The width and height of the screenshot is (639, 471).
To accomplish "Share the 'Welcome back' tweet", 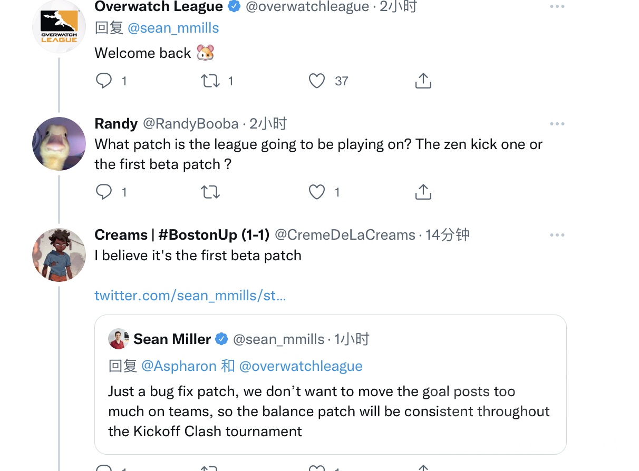I will (x=423, y=81).
